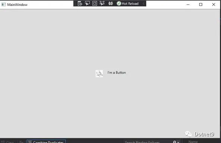221x143 pixels.
Task: Activate the Select Element tool
Action: [x=87, y=3]
